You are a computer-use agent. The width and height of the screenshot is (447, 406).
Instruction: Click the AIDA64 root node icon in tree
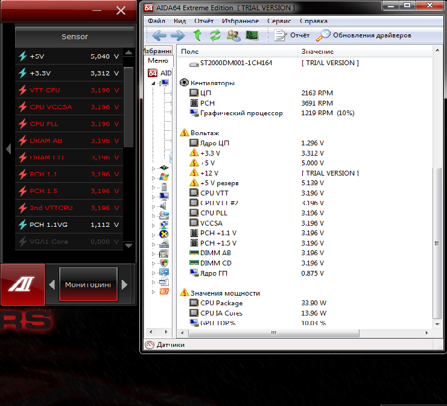153,73
